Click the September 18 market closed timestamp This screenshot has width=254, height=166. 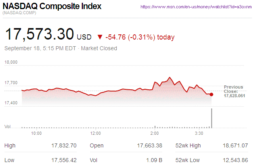pos(61,48)
